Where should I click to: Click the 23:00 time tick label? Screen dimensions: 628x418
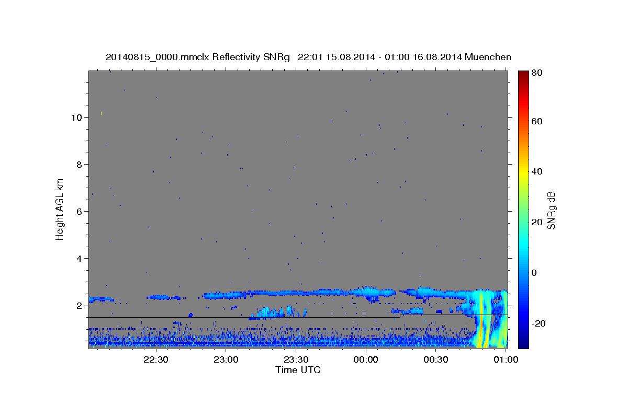[x=226, y=360]
